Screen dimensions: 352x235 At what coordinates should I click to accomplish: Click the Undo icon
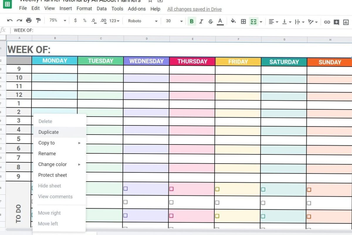[x=10, y=21]
